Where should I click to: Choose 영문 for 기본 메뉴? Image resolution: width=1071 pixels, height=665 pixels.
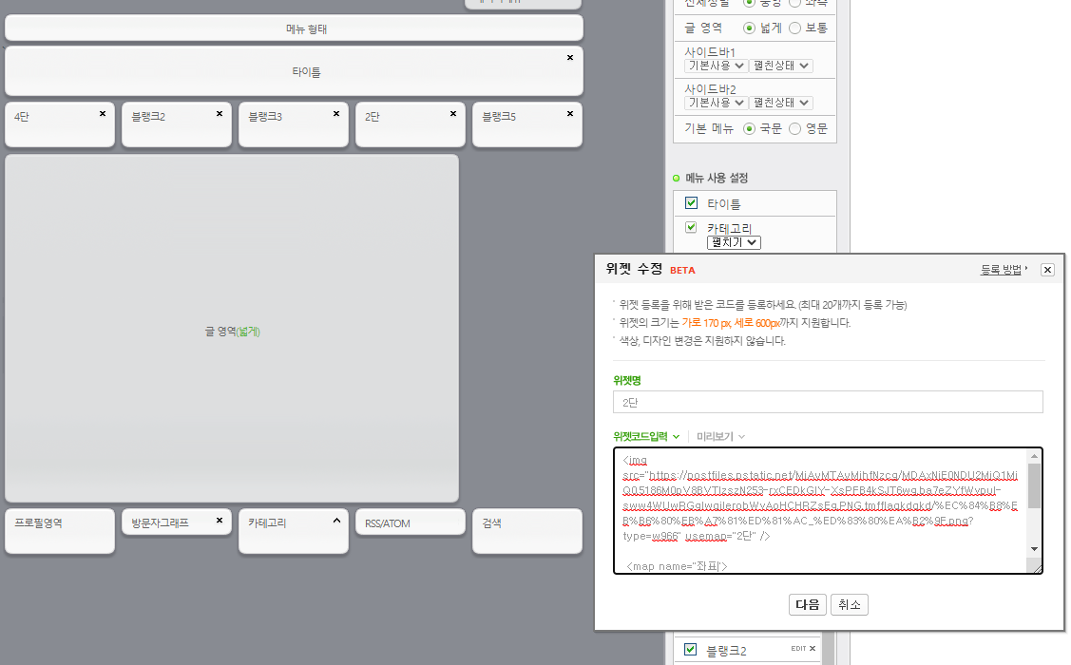coord(795,128)
